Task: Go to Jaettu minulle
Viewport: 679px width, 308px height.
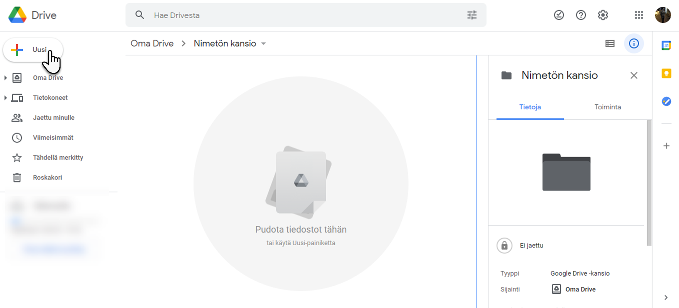Action: [54, 118]
